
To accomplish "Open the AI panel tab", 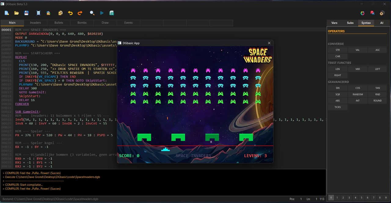I will coord(382,23).
